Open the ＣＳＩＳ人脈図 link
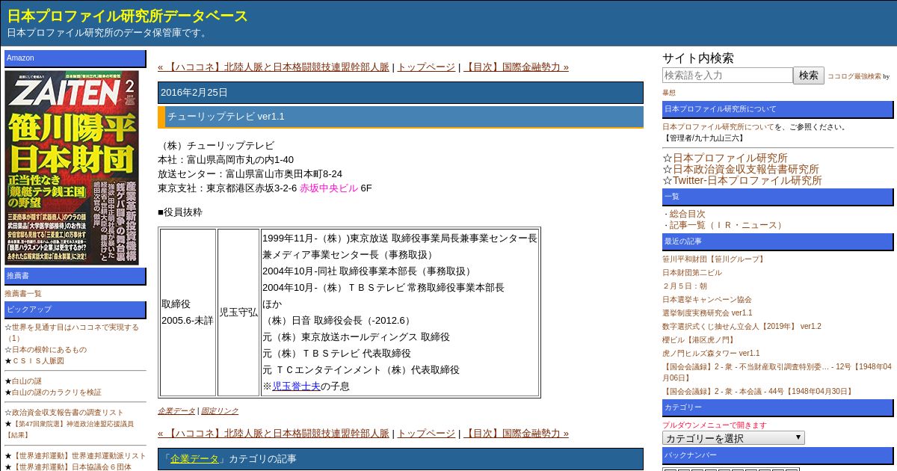Screen dimensions: 897x471 (38, 361)
